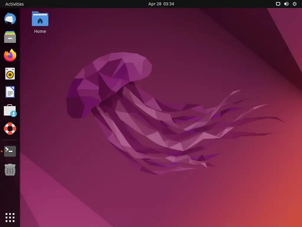Viewport: 302px width, 227px height.
Task: Switch to the running Terminal
Action: (x=10, y=151)
